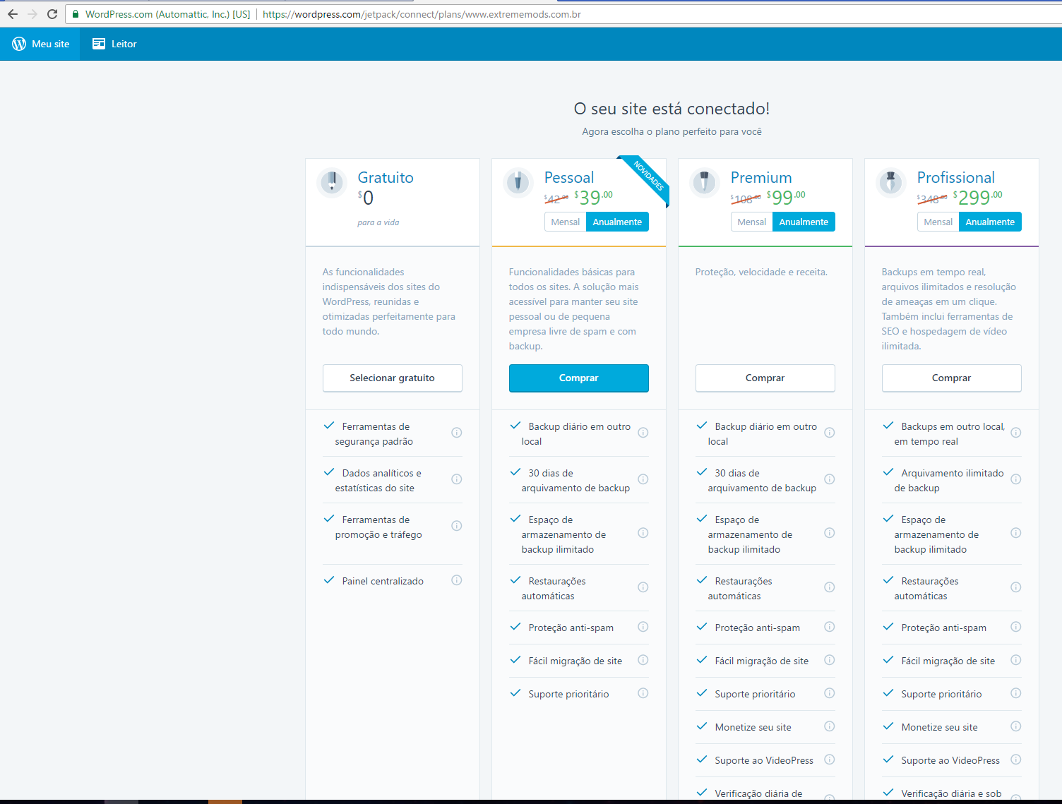Open info for Ferramentas de segurança padrão
1062x804 pixels.
(x=457, y=433)
